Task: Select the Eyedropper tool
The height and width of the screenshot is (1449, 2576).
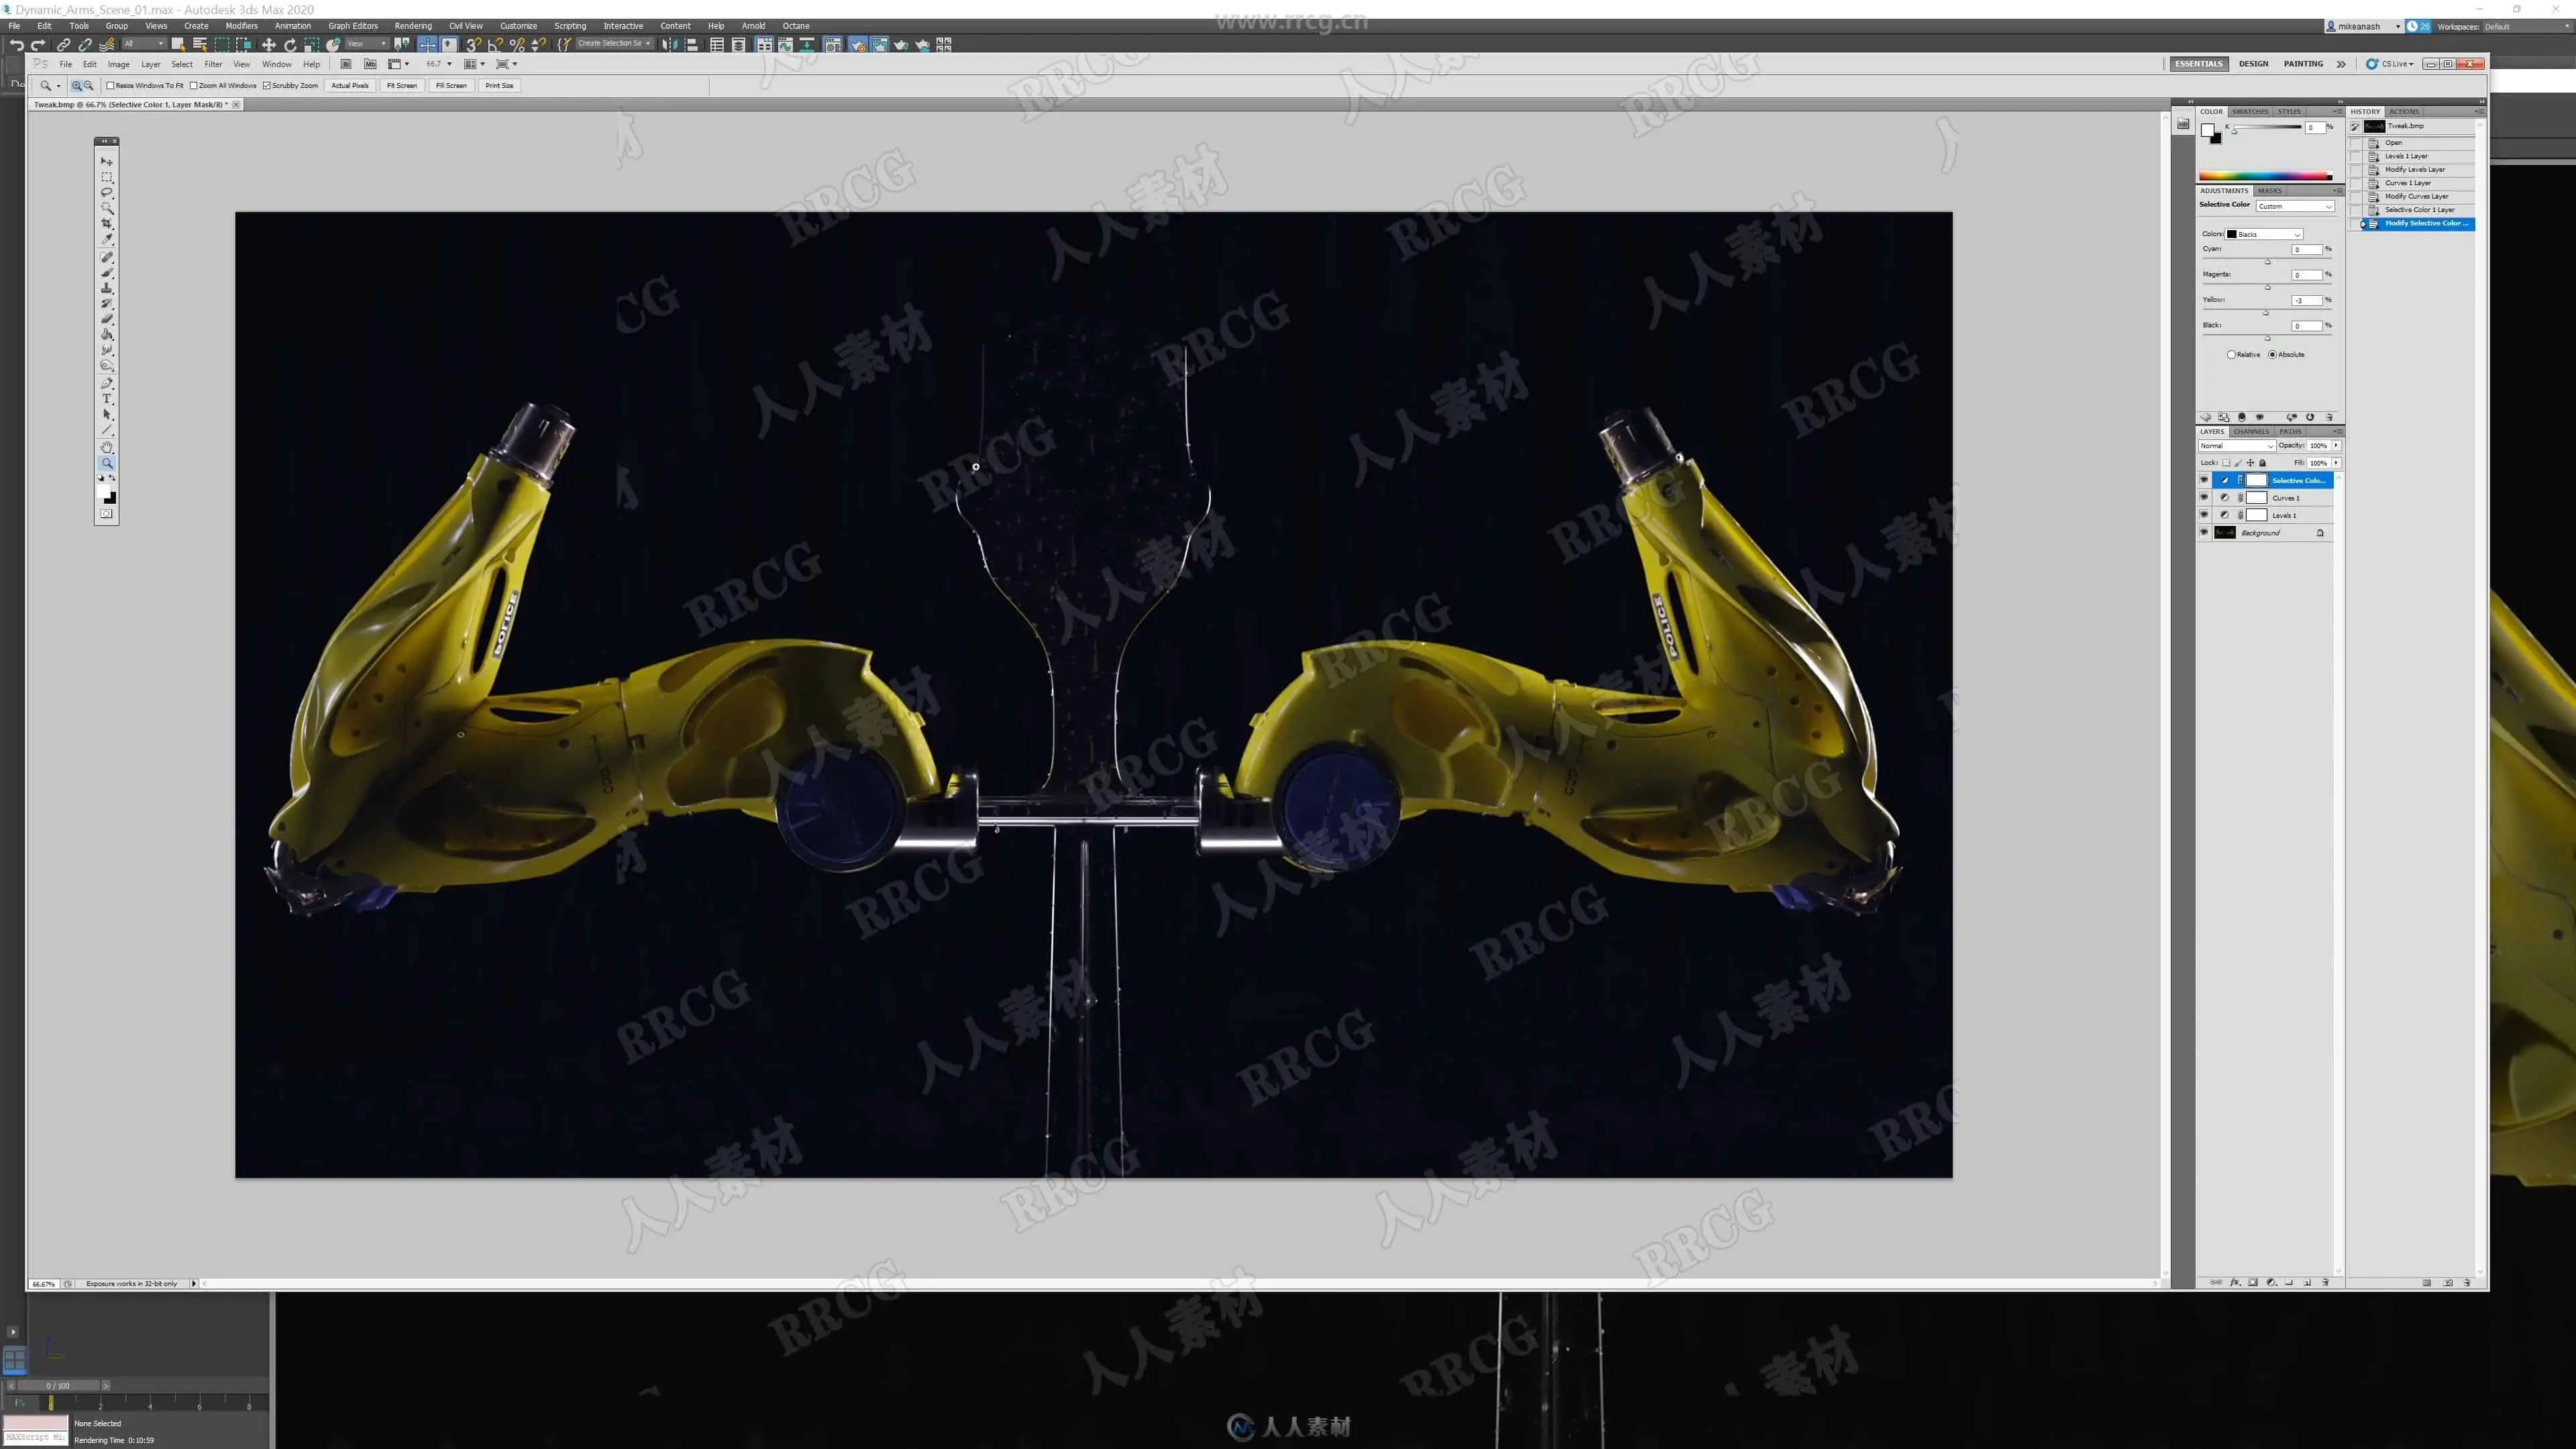Action: [107, 240]
